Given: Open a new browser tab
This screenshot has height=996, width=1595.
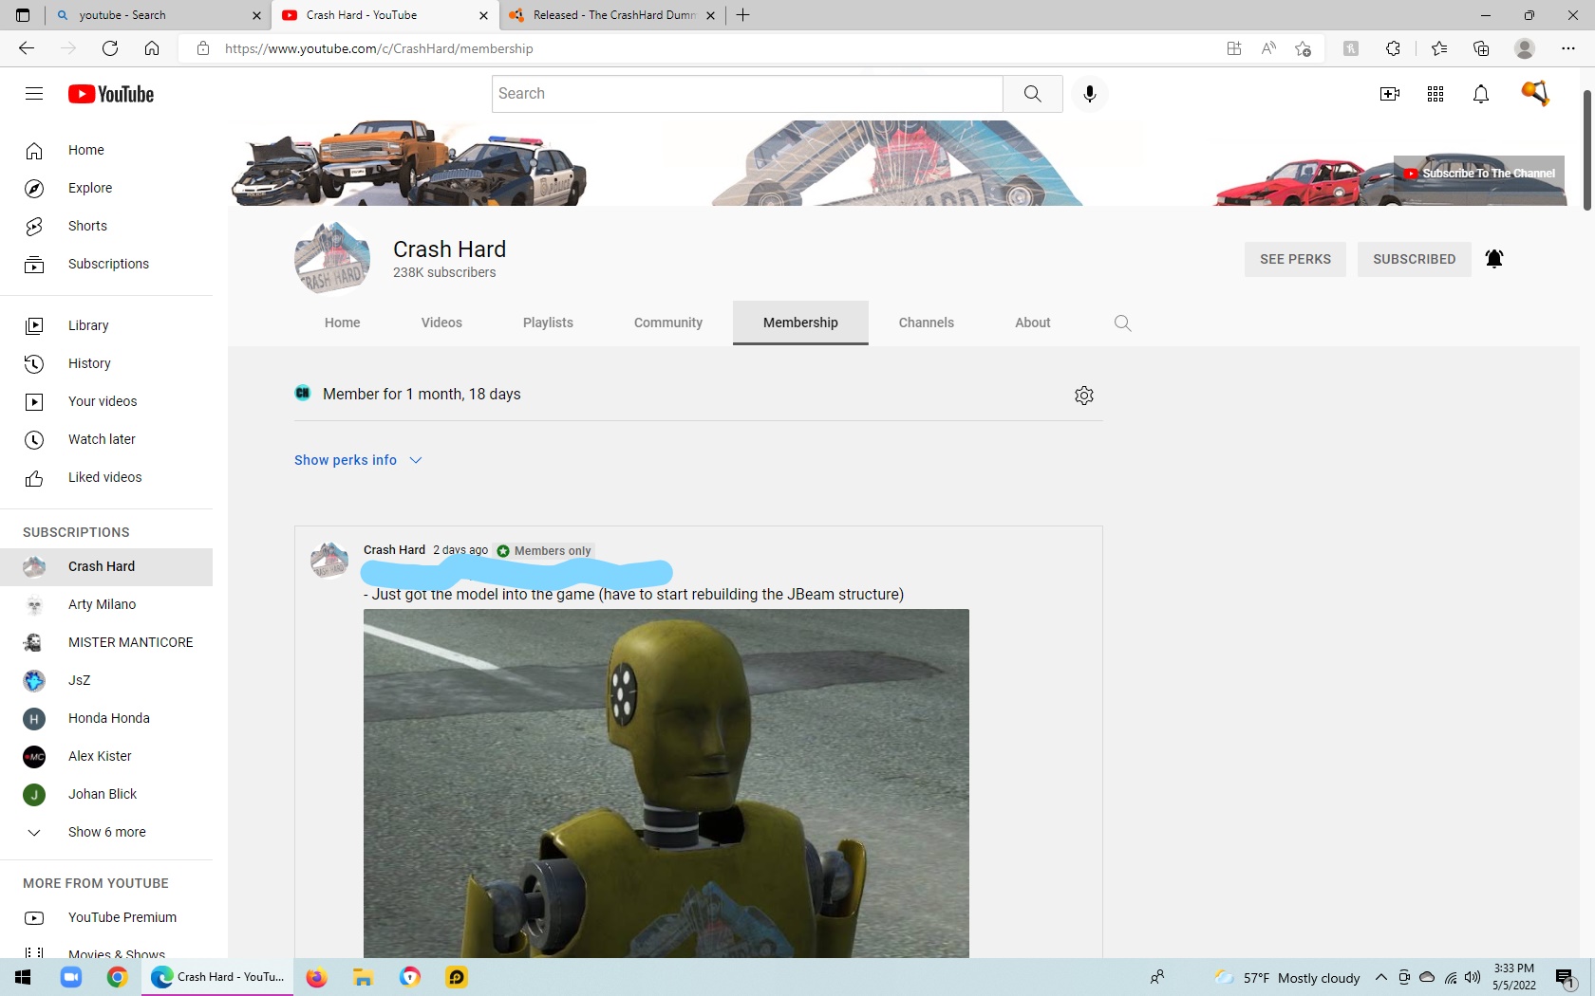Looking at the screenshot, I should point(743,15).
